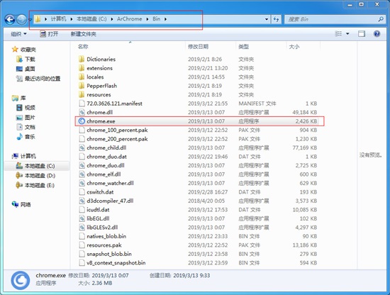Image resolution: width=390 pixels, height=295 pixels.
Task: Sort by the 大小 column header
Action: coord(294,47)
